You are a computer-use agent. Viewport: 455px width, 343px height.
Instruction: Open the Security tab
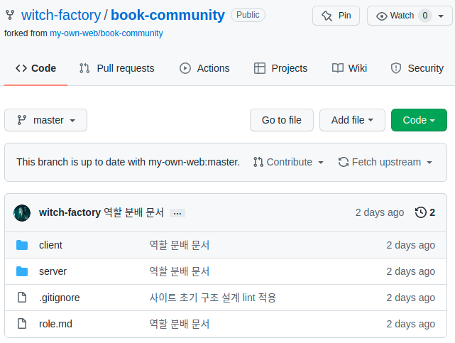[417, 68]
